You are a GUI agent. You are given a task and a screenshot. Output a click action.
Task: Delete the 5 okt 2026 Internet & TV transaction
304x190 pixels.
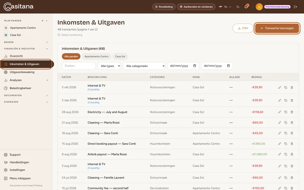[292, 88]
